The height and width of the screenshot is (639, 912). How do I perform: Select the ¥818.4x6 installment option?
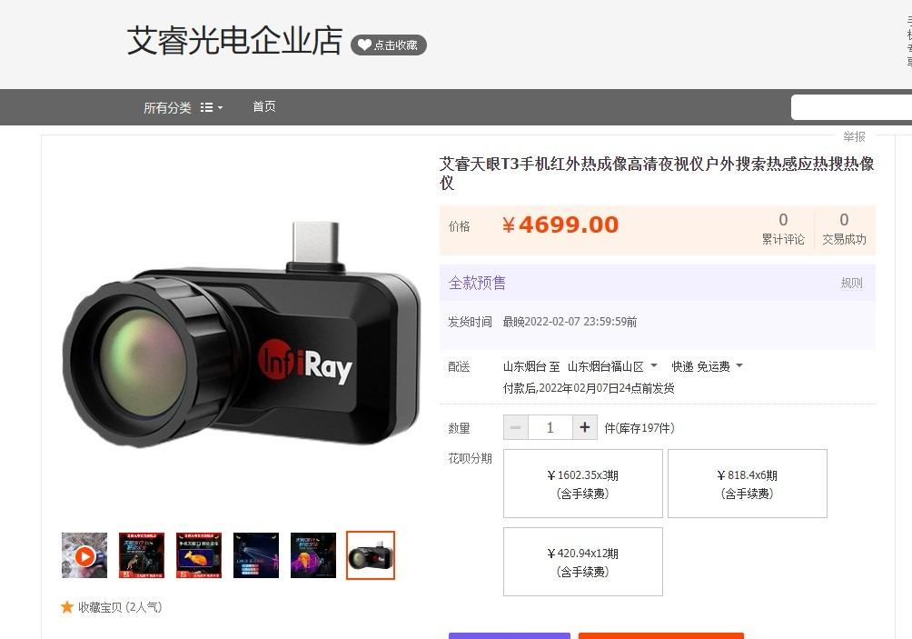point(748,484)
